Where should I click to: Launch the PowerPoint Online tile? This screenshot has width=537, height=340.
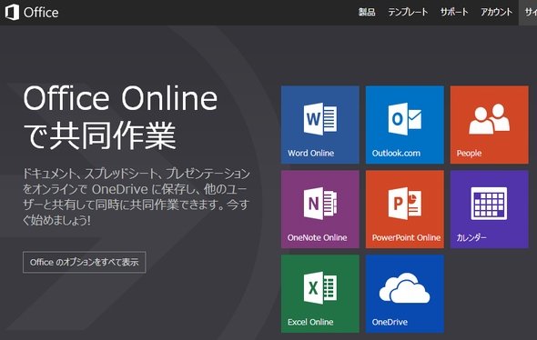coord(404,209)
